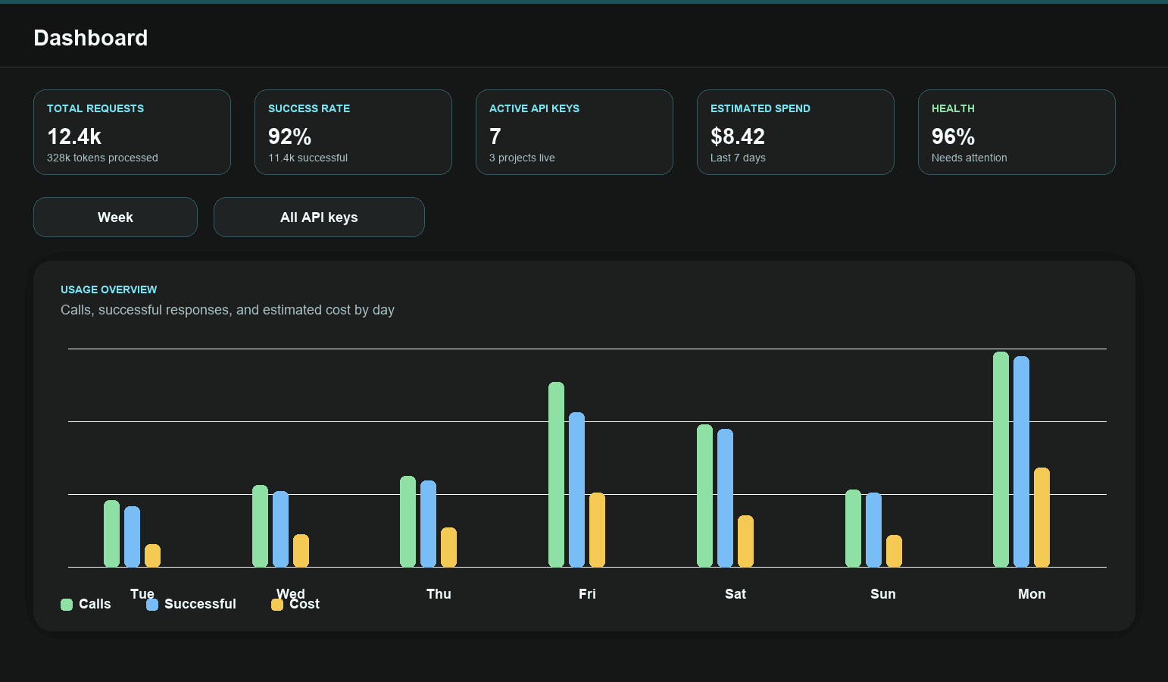Click the yellow Cost legend swatch
The width and height of the screenshot is (1168, 682).
coord(277,605)
